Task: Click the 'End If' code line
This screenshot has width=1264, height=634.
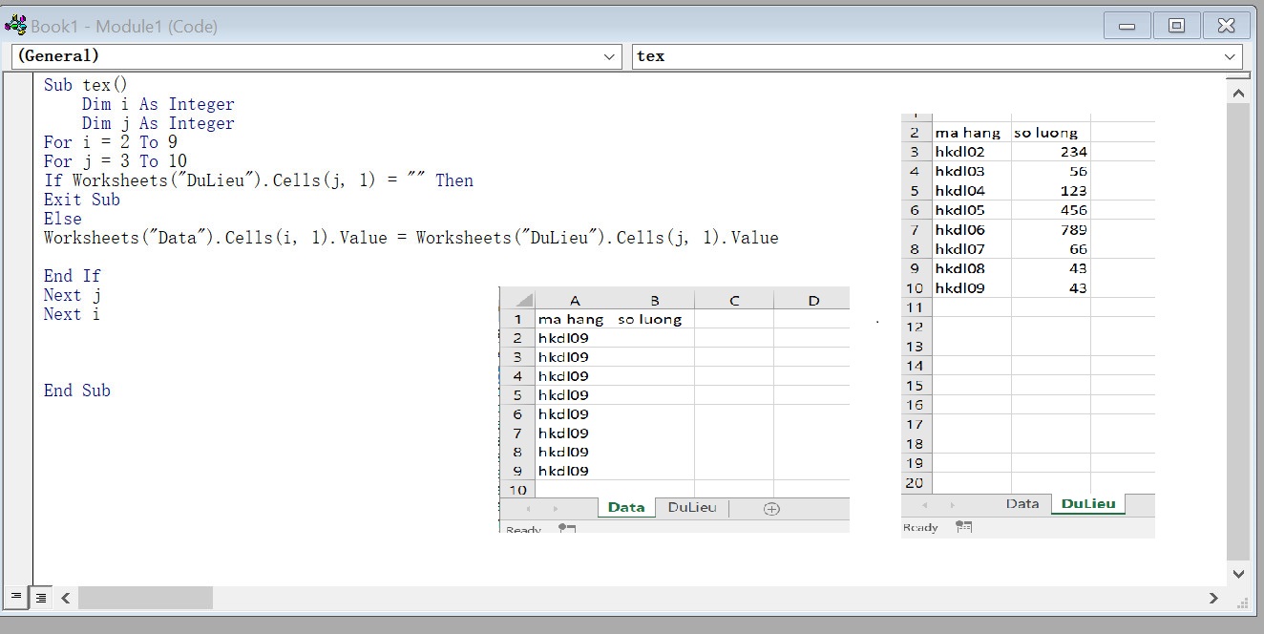Action: pos(72,276)
